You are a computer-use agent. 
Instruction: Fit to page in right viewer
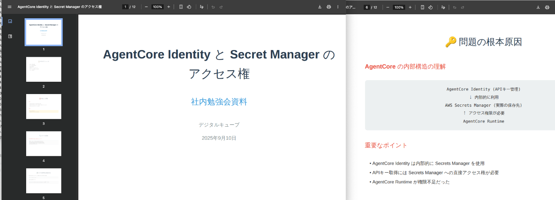click(422, 7)
